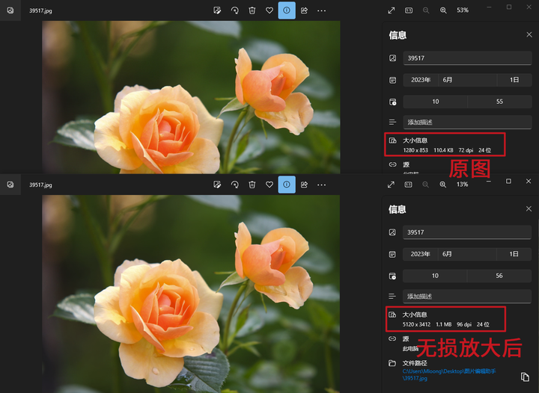Open the more options menu in bottom window
Image resolution: width=539 pixels, height=393 pixels.
click(321, 185)
